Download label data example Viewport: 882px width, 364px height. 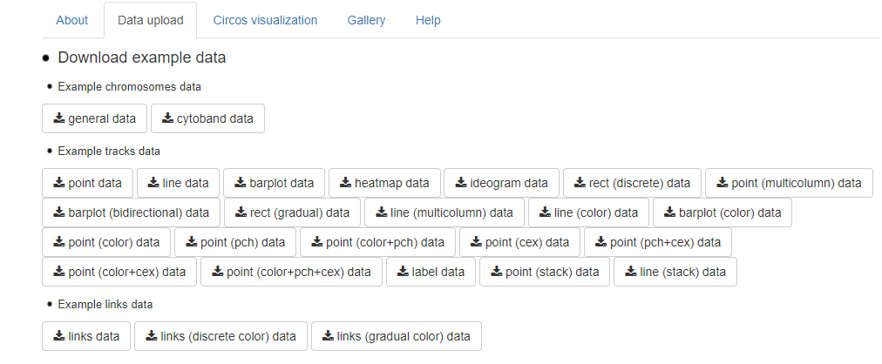[x=431, y=272]
